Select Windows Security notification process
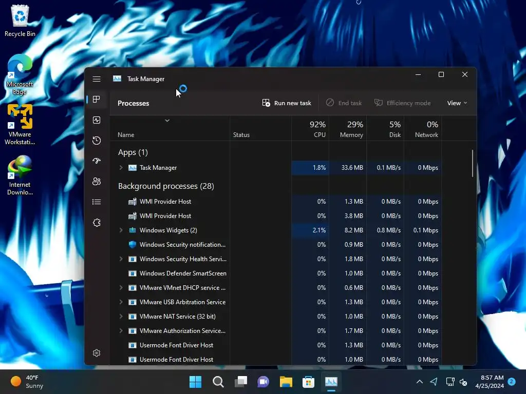The height and width of the screenshot is (394, 526). point(276,245)
